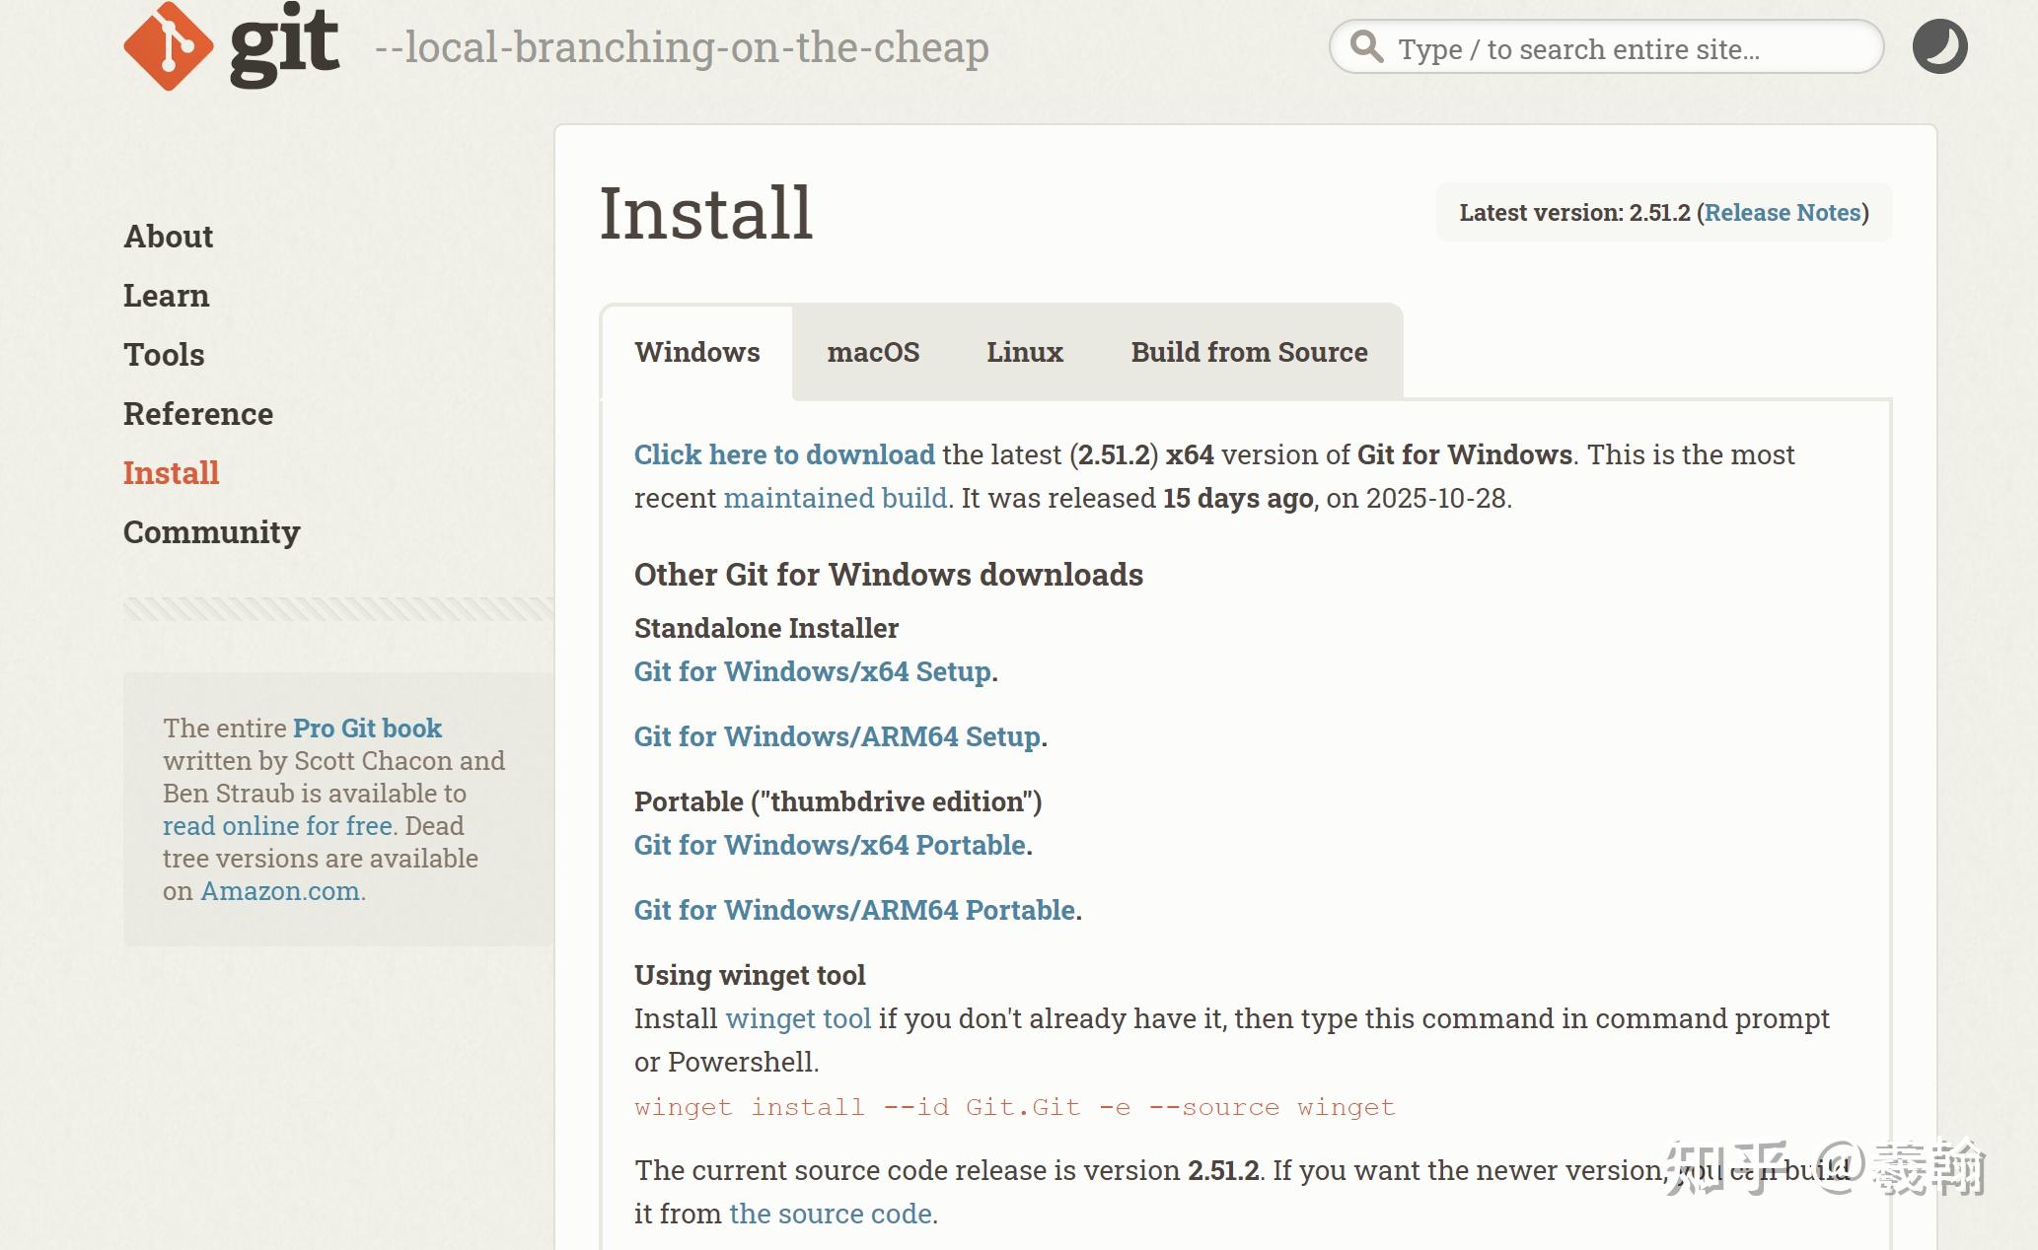The image size is (2038, 1250).
Task: Download Git for Windows/ARM64 Portable
Action: [853, 910]
